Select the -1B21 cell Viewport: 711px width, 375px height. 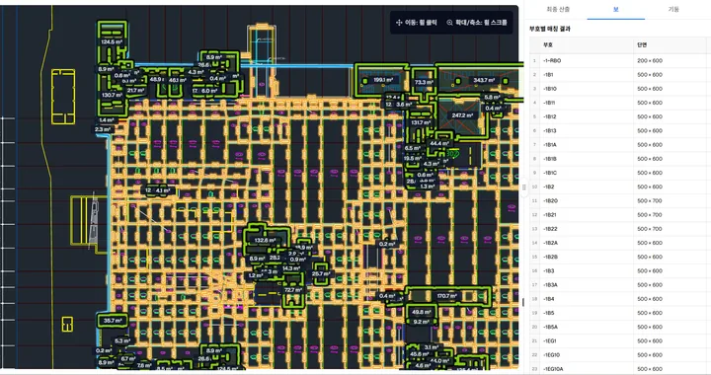click(586, 215)
